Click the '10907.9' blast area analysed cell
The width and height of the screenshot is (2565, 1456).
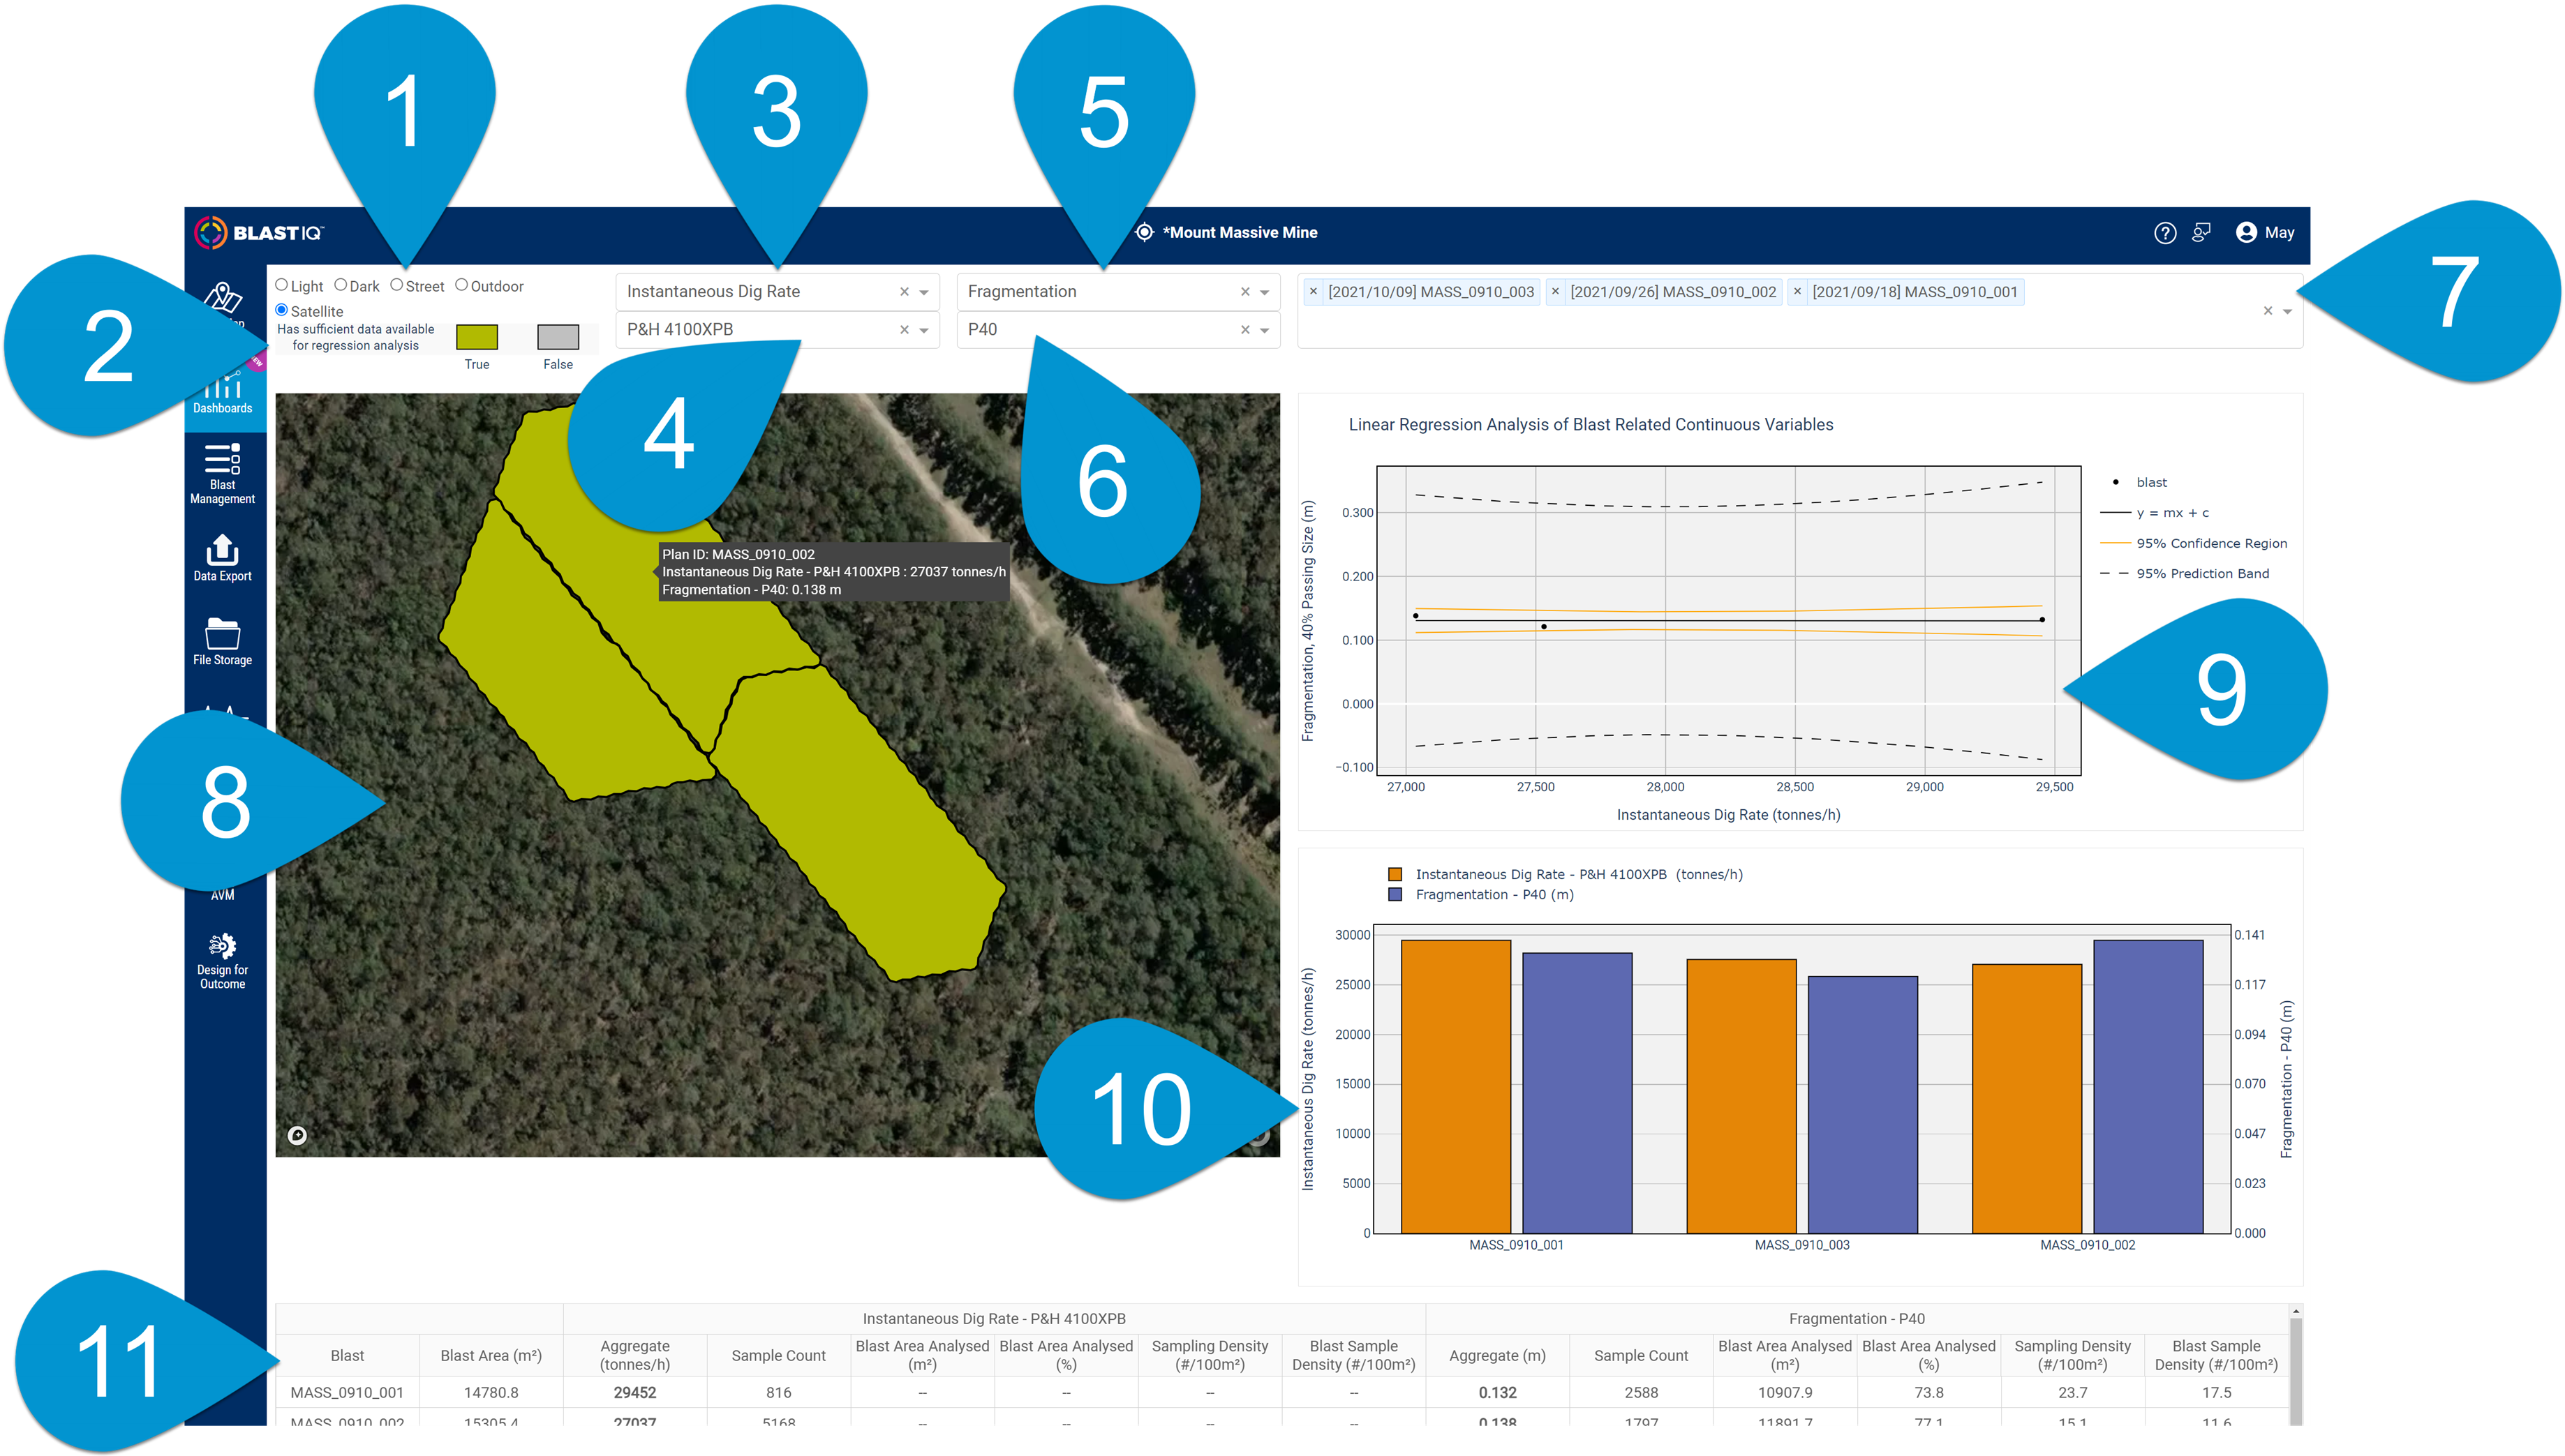[1785, 1393]
